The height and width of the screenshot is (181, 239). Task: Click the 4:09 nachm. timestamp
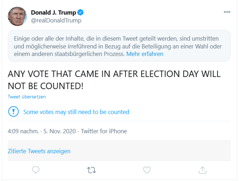pyautogui.click(x=23, y=131)
